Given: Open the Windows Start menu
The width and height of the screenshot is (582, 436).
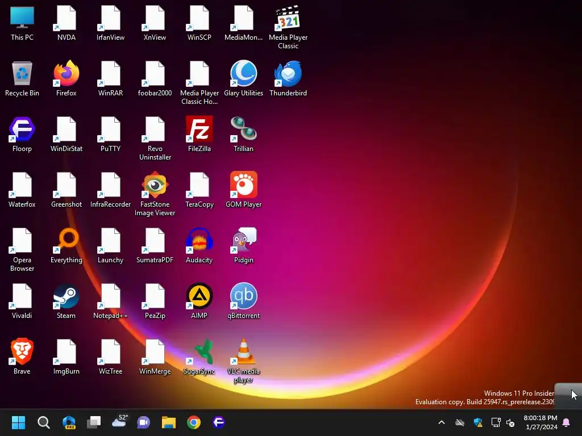Looking at the screenshot, I should [x=18, y=422].
